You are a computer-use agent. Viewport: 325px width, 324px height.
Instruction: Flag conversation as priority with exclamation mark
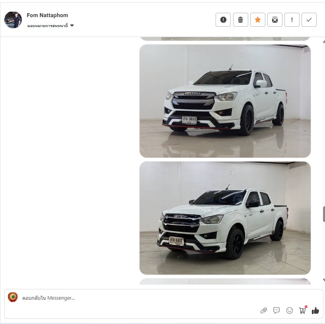pos(292,20)
